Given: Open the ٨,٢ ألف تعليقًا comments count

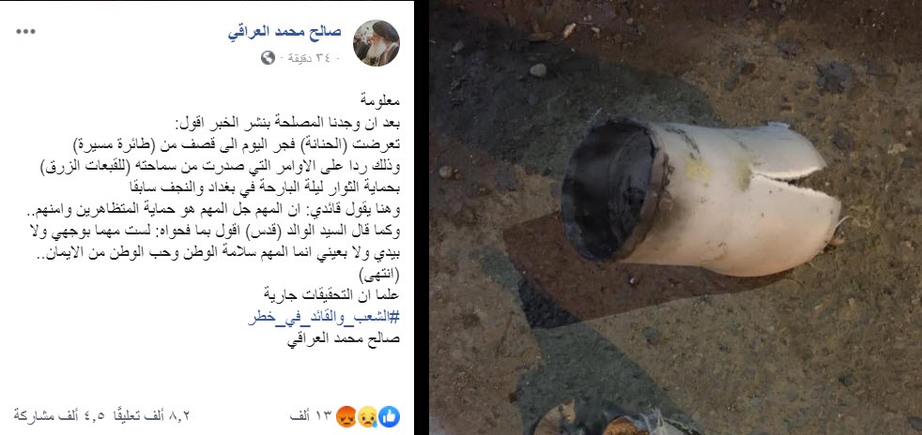Looking at the screenshot, I should [x=150, y=415].
